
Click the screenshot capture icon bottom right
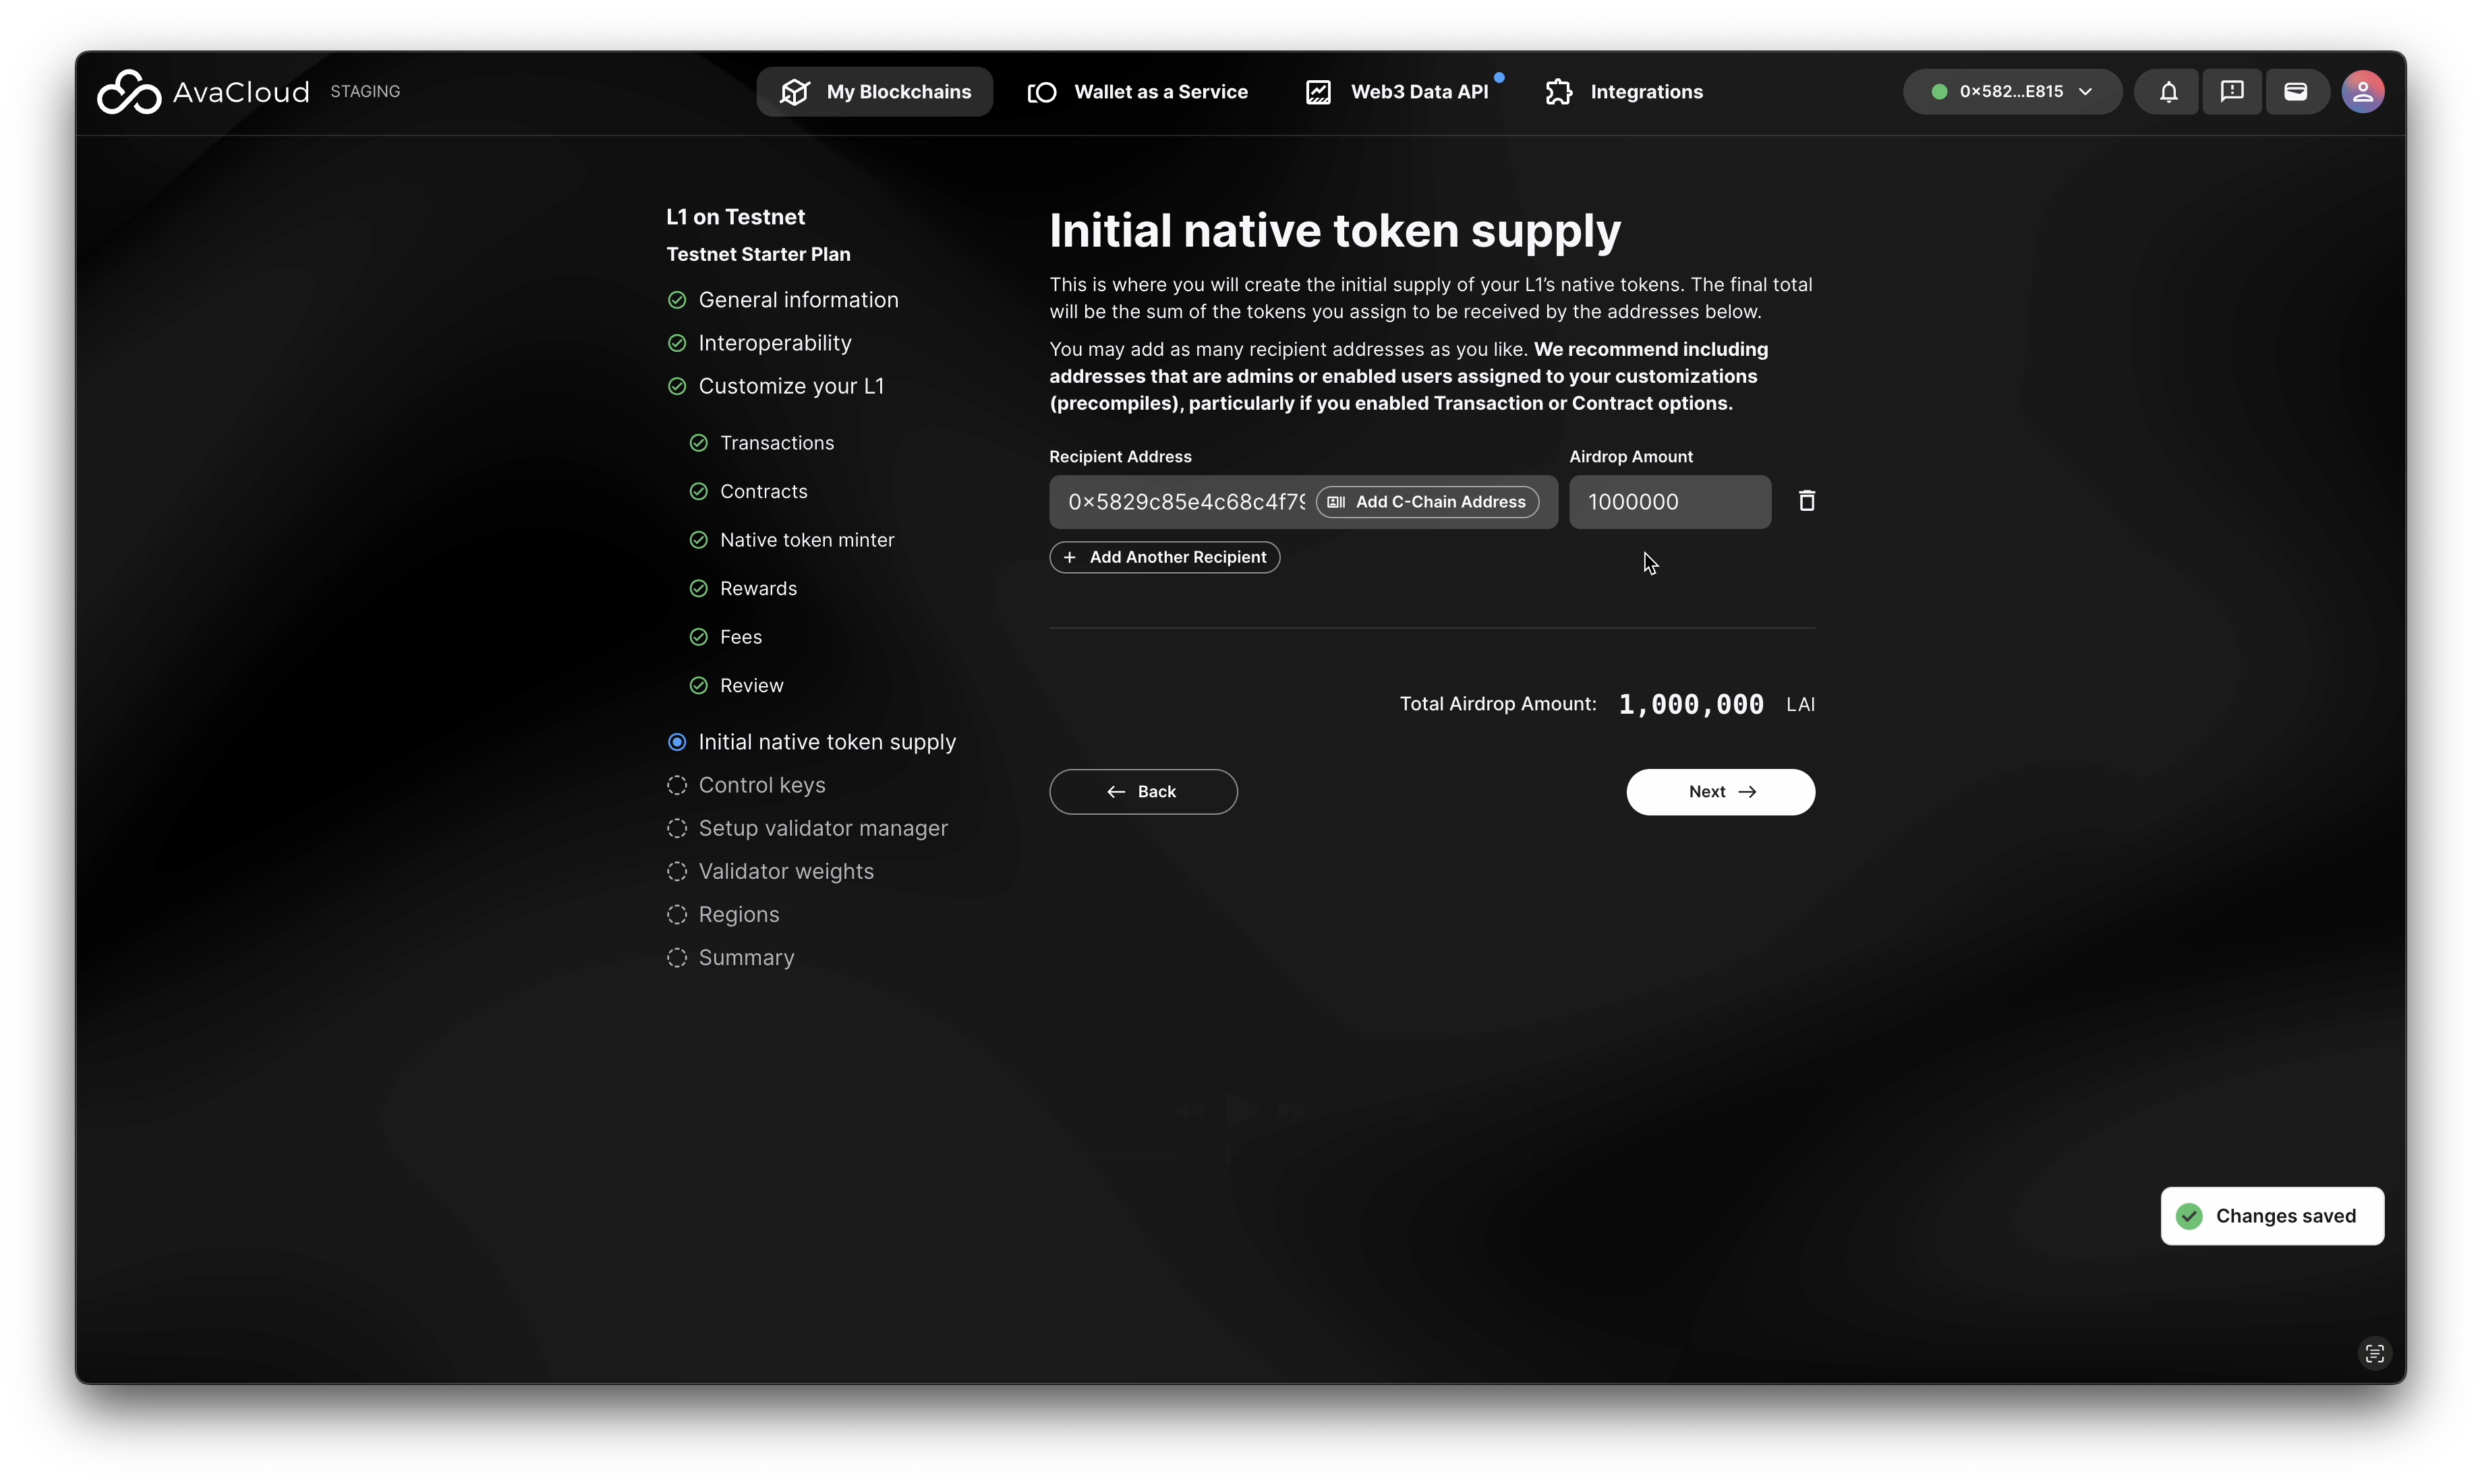click(x=2374, y=1354)
